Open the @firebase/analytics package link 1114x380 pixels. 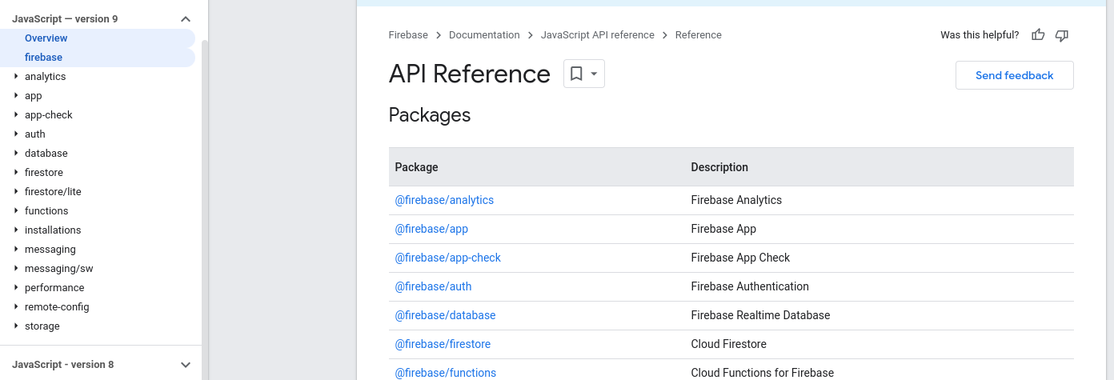[444, 200]
